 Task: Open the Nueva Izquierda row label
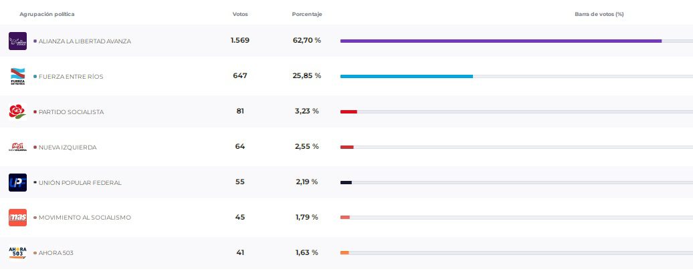pyautogui.click(x=68, y=148)
